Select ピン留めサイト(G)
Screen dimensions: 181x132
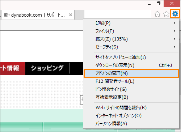pos(131,89)
